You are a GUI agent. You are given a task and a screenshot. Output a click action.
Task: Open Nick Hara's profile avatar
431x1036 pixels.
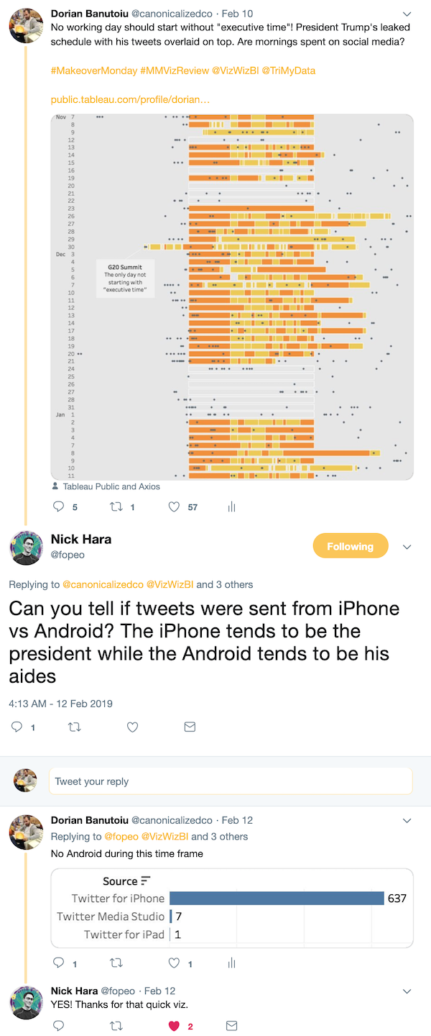(x=27, y=547)
